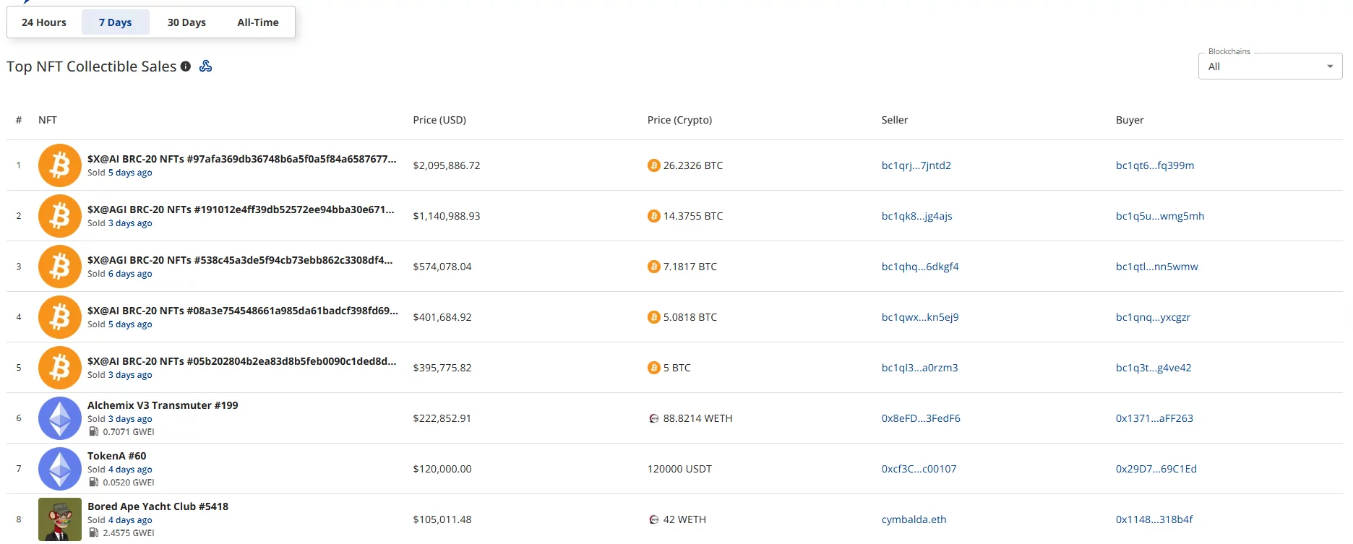Switch to the 24 Hours tab

coord(44,22)
